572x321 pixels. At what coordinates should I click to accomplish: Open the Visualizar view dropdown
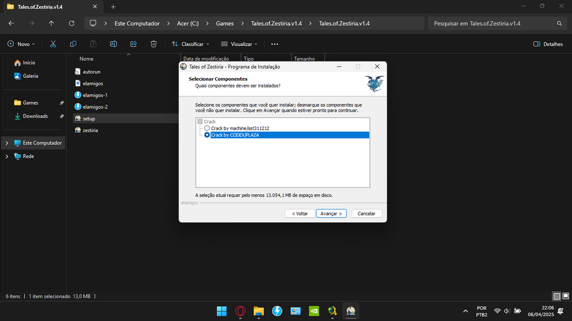(239, 44)
